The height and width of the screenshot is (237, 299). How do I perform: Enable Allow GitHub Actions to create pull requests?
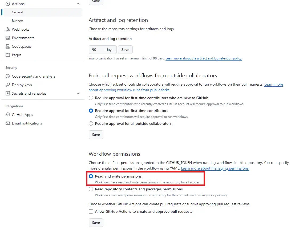[91, 212]
